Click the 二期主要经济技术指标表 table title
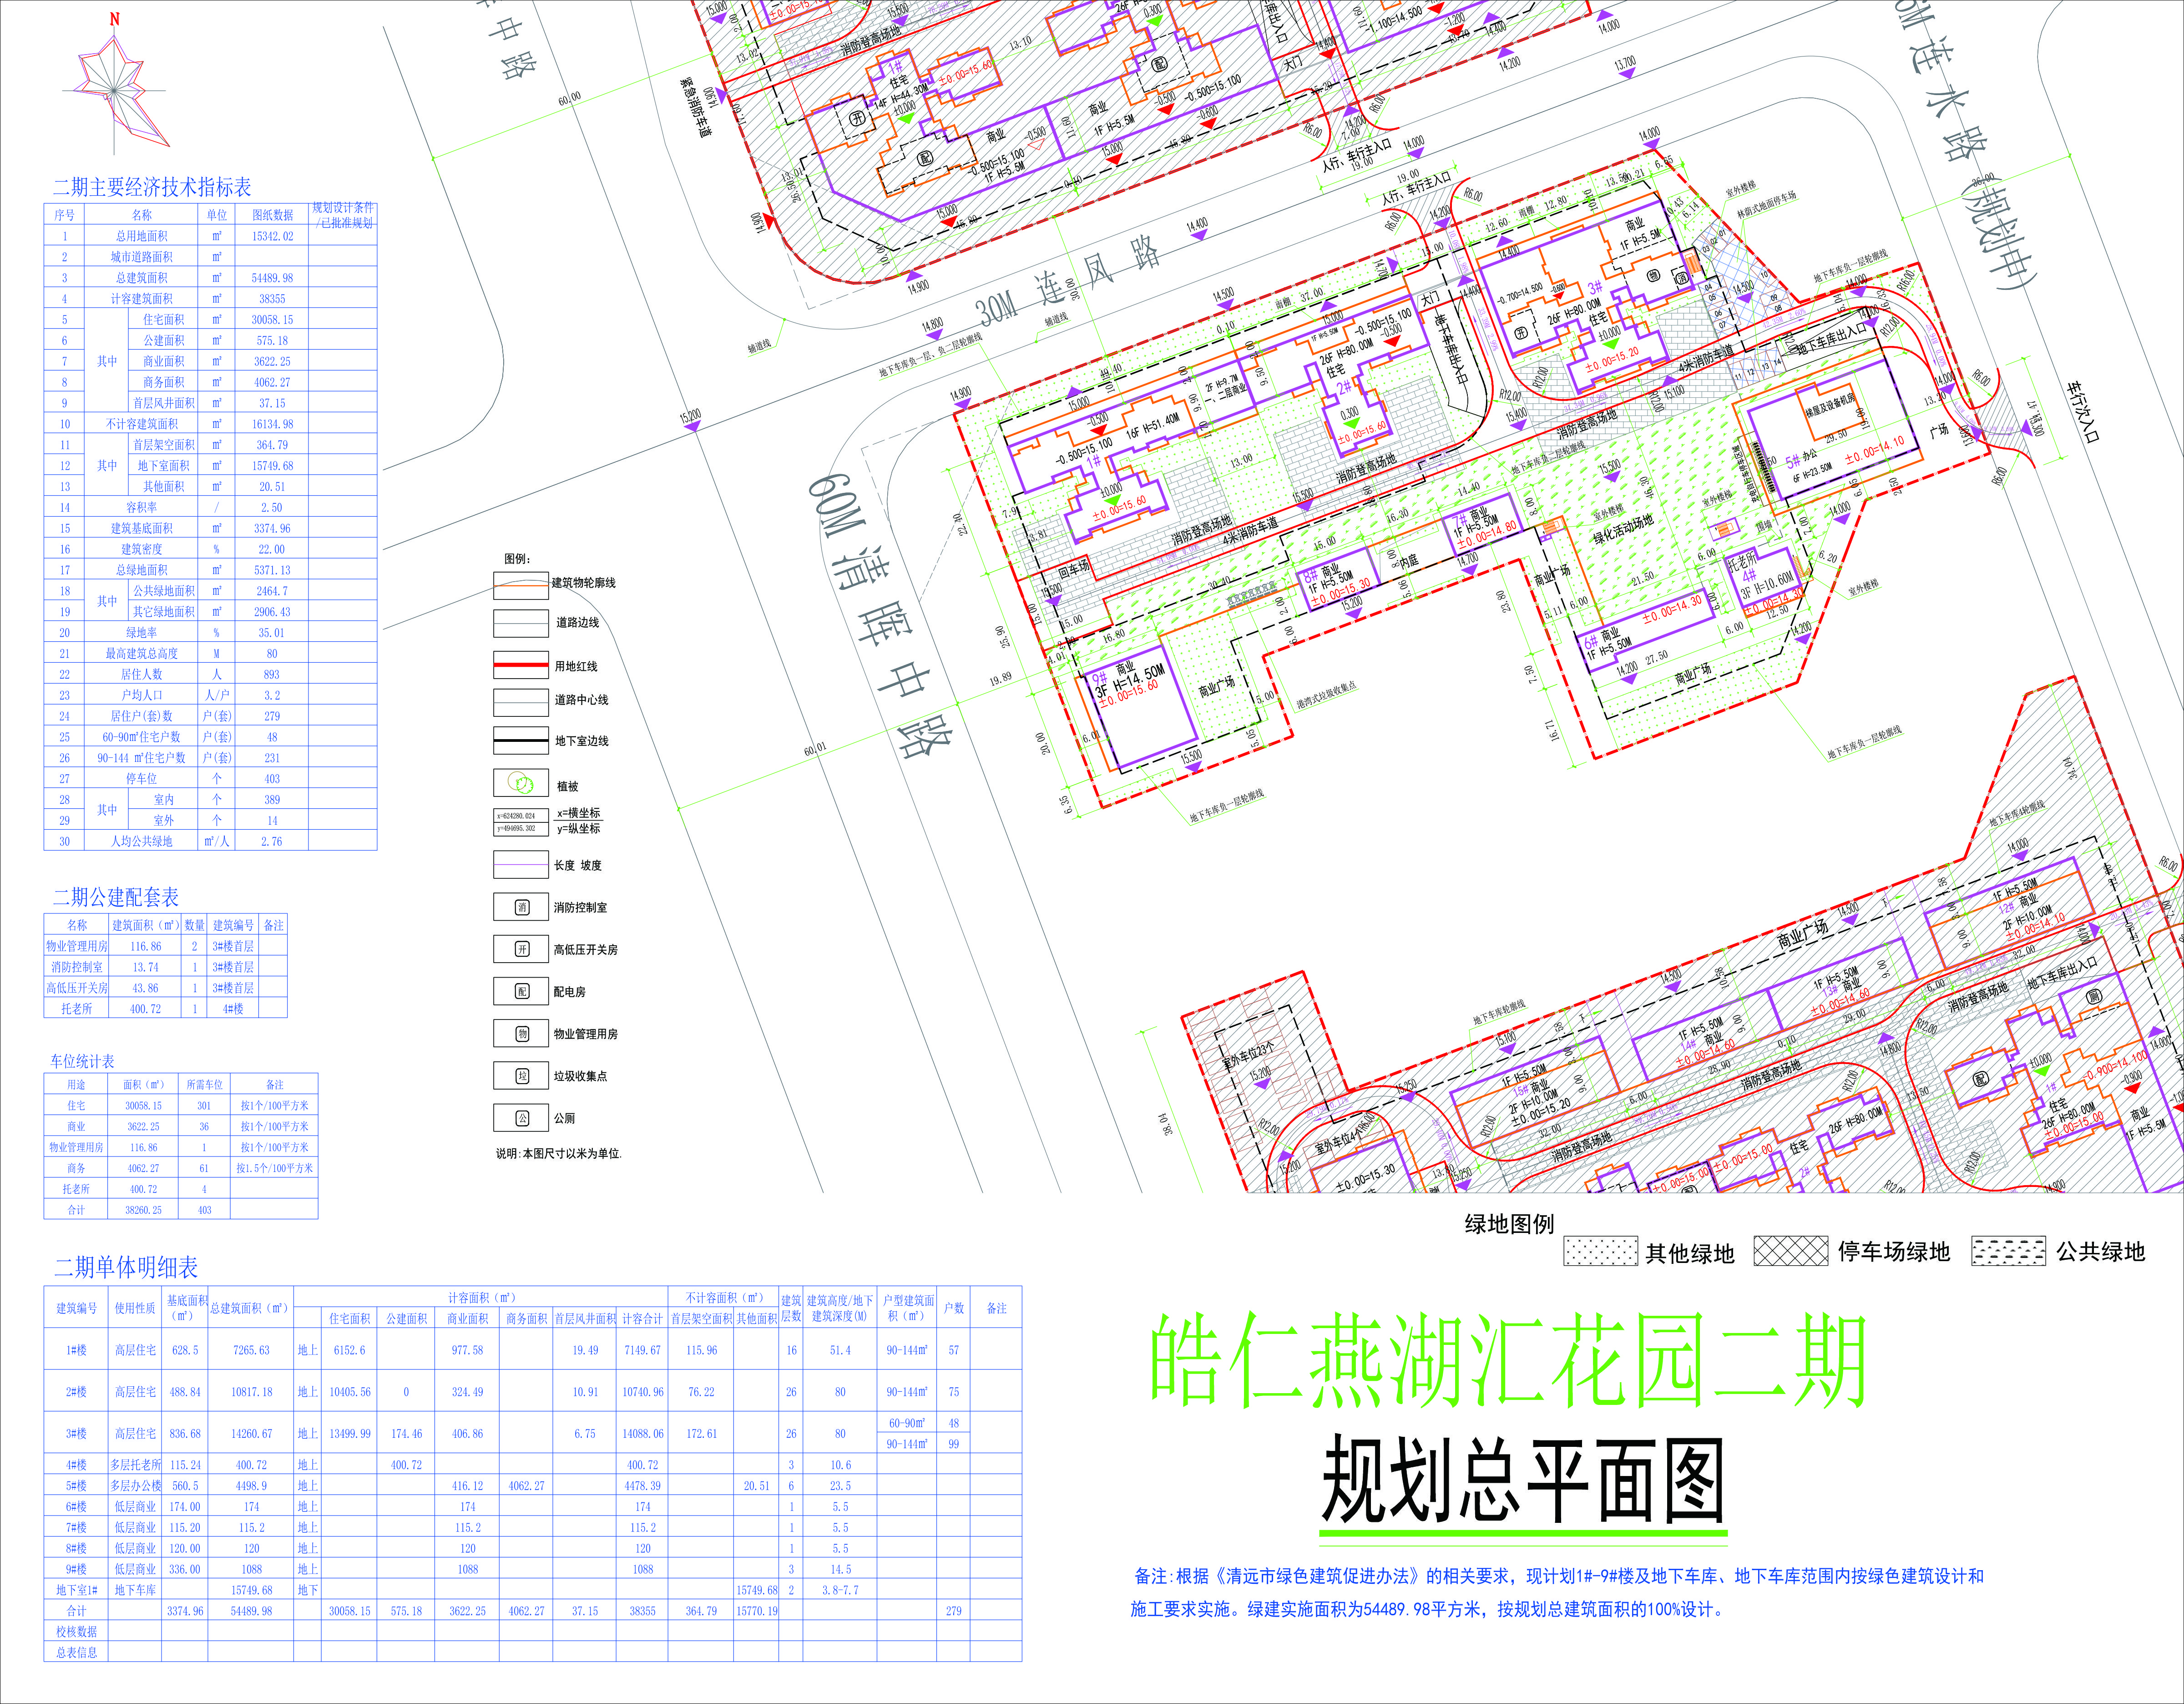Image resolution: width=2184 pixels, height=1704 pixels. coord(152,187)
